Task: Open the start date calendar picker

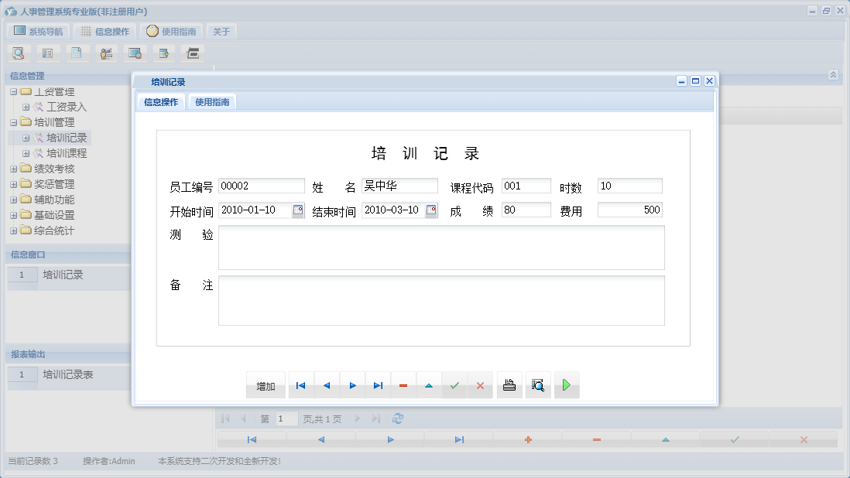Action: click(x=296, y=210)
